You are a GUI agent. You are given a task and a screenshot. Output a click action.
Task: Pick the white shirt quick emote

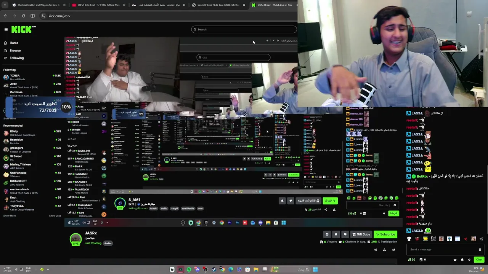pos(409,239)
